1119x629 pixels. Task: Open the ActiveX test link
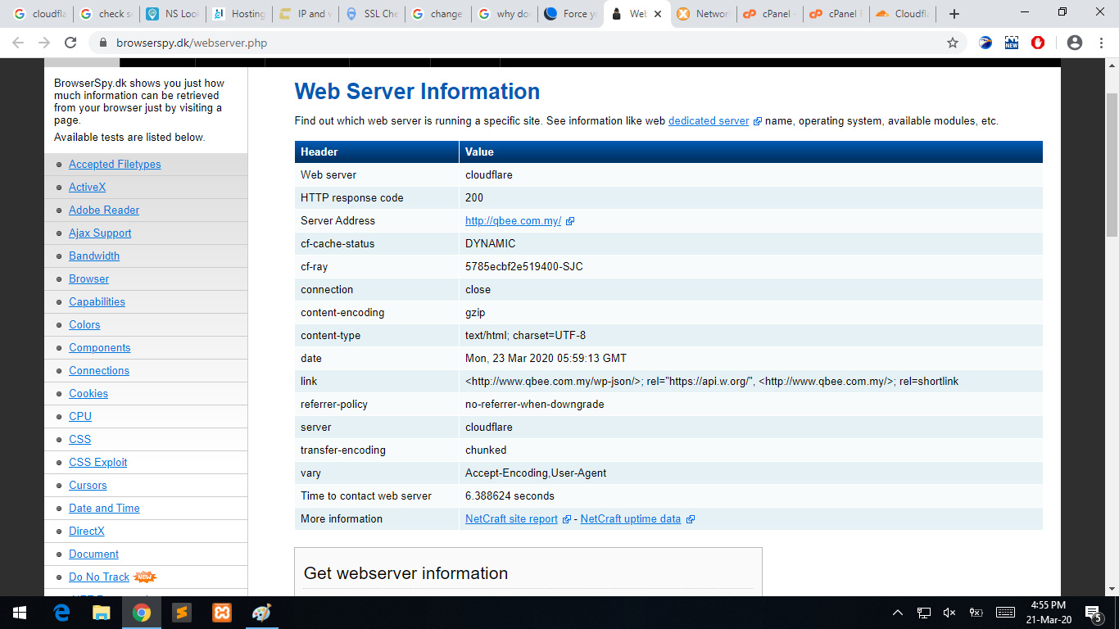click(88, 188)
